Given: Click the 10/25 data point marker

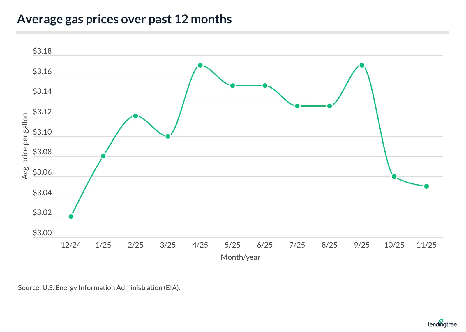Looking at the screenshot, I should coord(394,176).
